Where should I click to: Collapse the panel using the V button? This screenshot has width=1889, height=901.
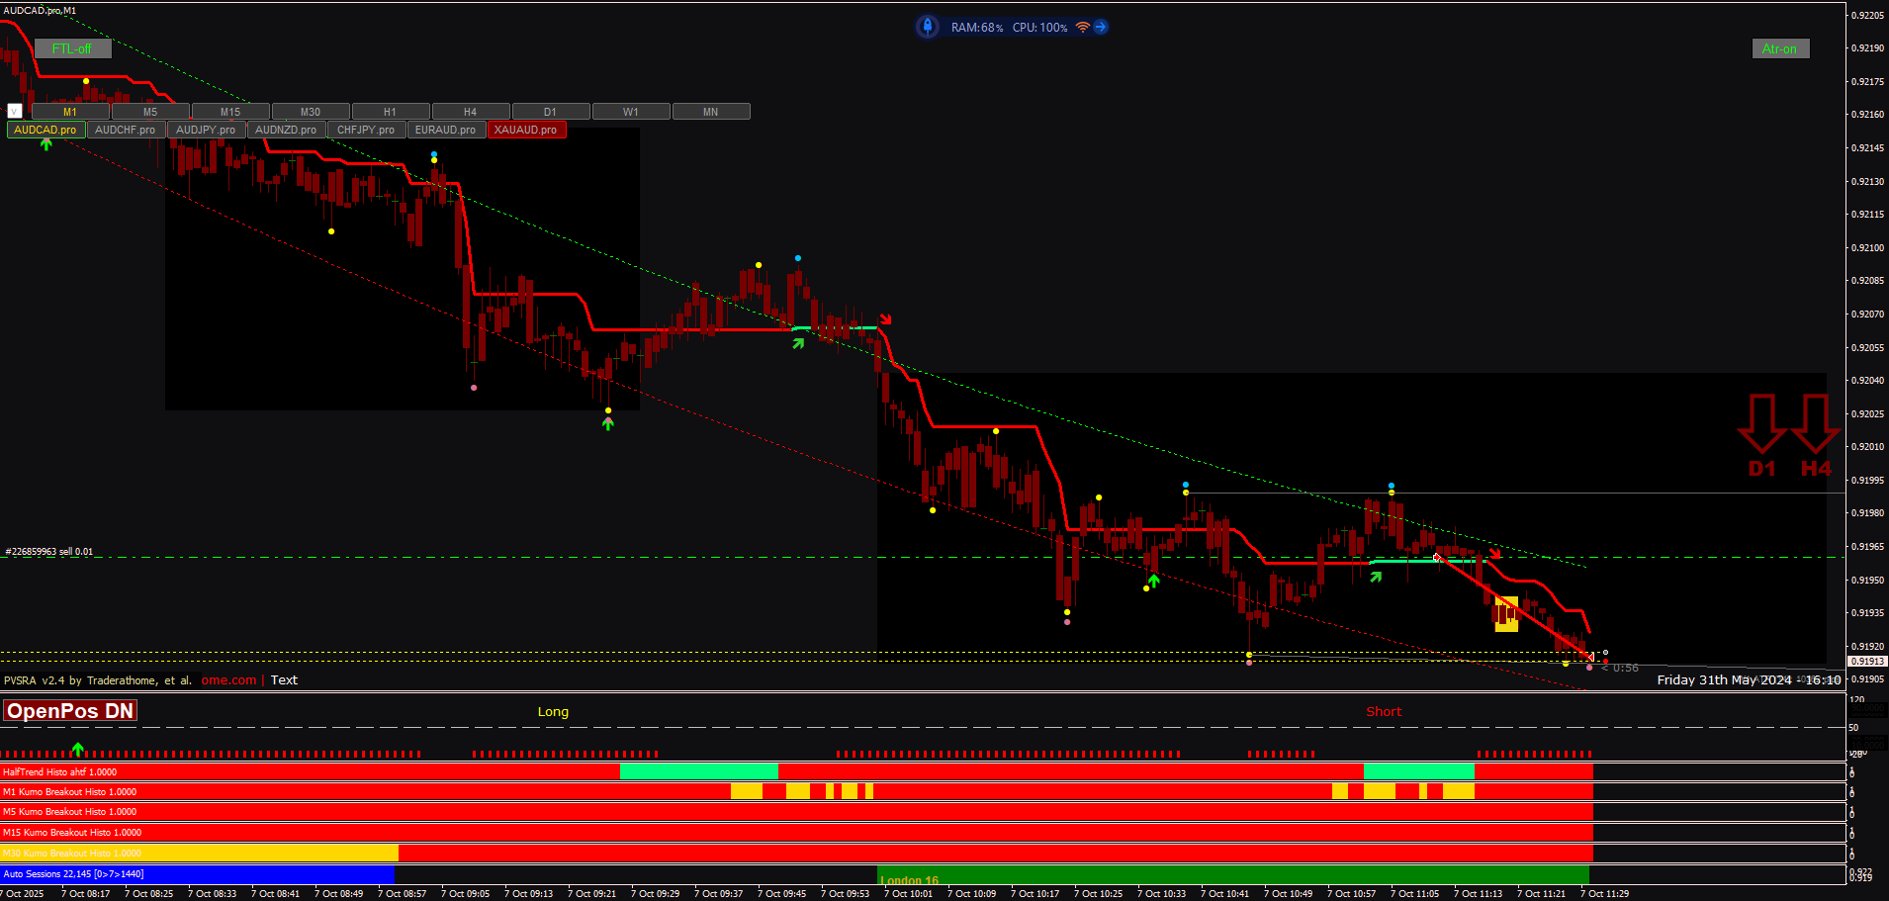tap(15, 111)
